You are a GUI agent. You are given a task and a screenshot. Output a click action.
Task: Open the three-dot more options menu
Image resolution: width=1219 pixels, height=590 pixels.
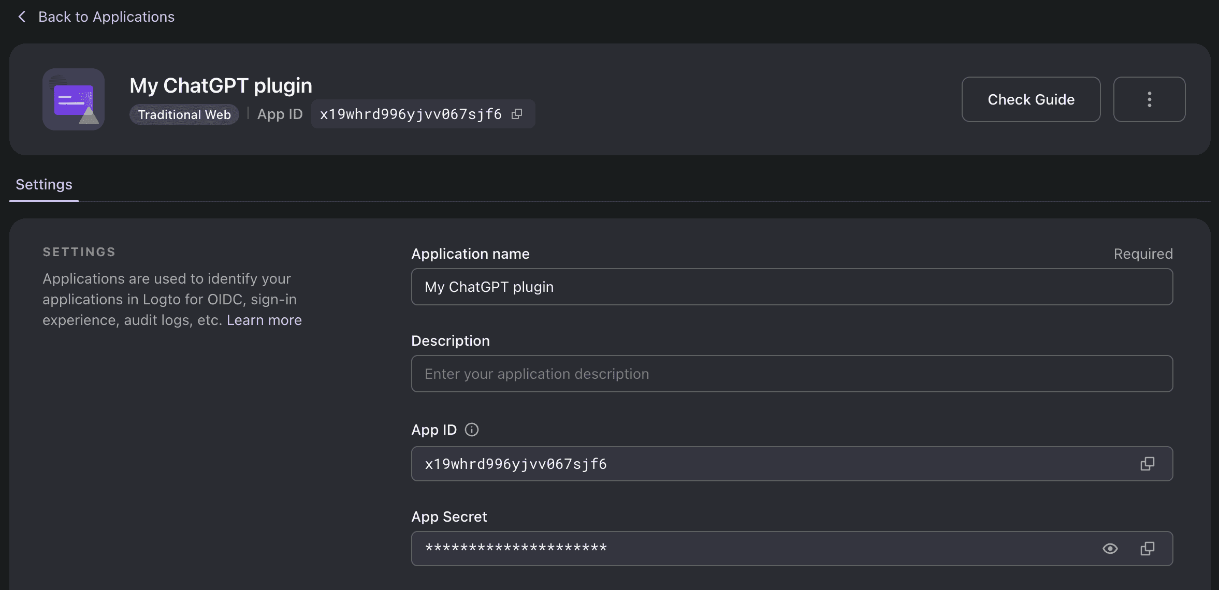point(1149,99)
